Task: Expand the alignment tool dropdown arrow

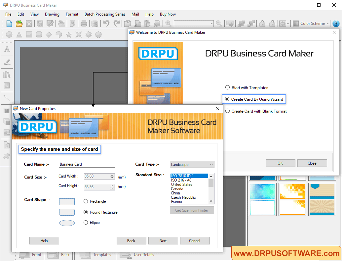Action: [x=288, y=24]
